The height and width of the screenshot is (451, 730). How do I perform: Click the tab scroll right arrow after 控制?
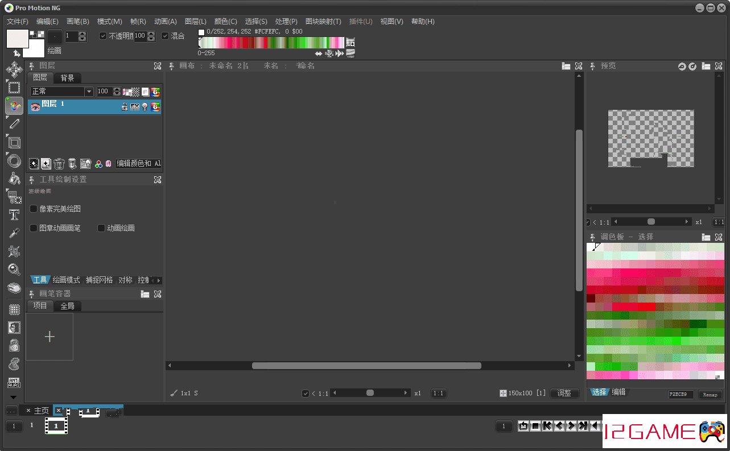click(159, 280)
